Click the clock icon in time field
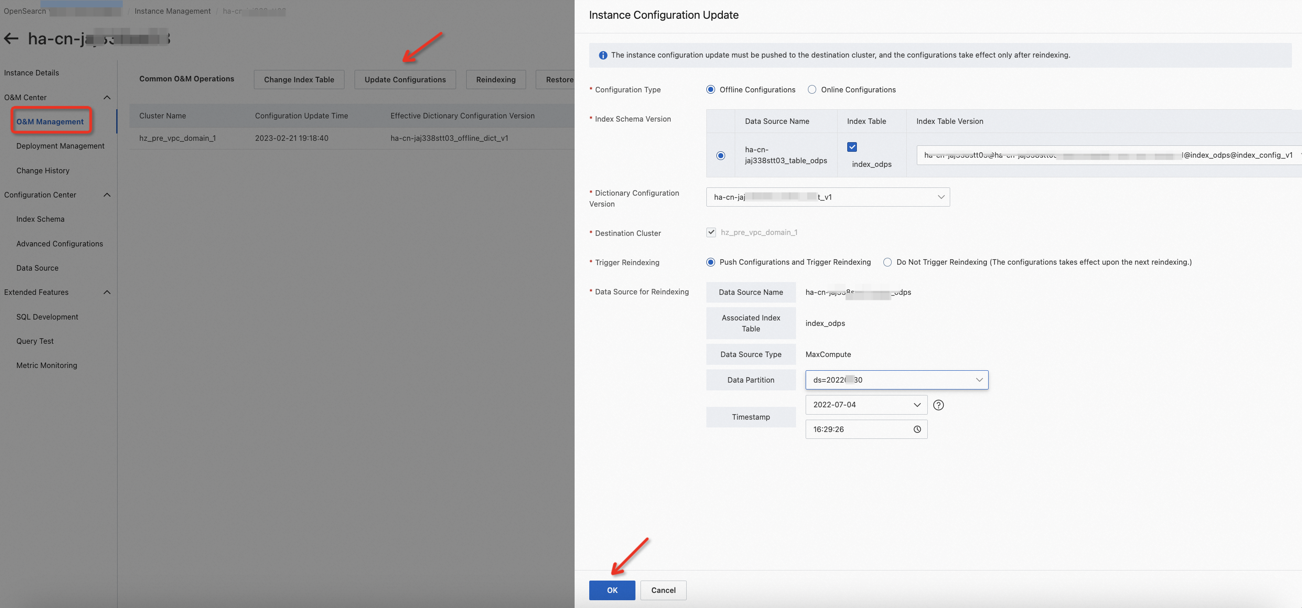Screen dimensions: 1302x608 coord(917,429)
